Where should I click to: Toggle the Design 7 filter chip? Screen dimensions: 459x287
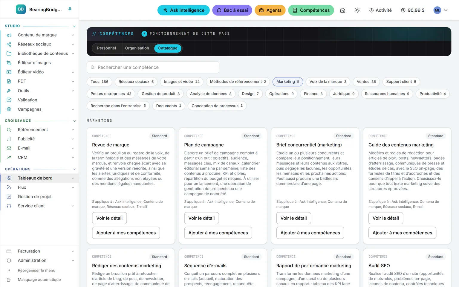[250, 94]
